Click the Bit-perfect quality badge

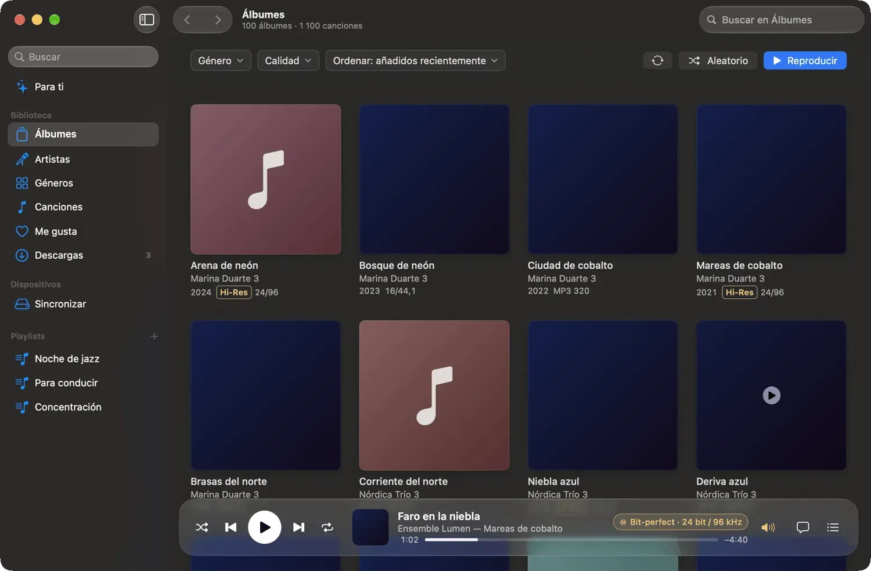(x=681, y=522)
